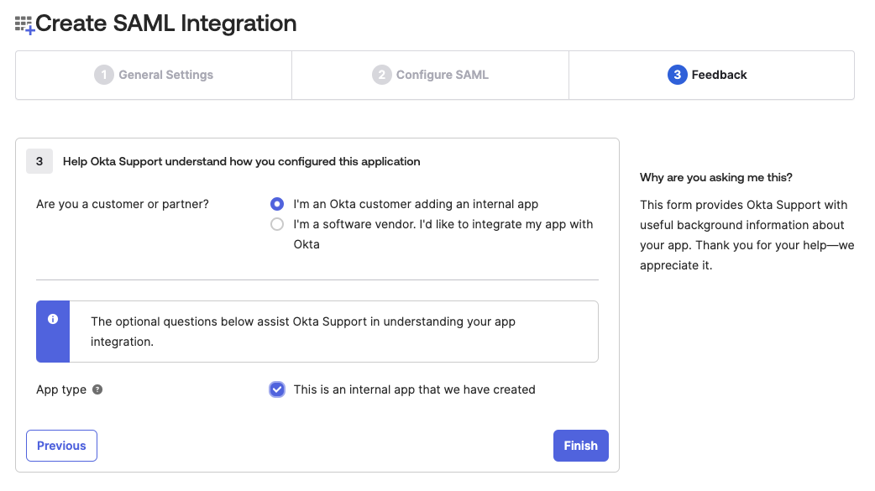
Task: Click the "Create SAML Integration" heading
Action: [x=165, y=24]
